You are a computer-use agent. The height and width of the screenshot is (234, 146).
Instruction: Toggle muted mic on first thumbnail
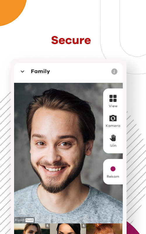pyautogui.click(x=47, y=226)
